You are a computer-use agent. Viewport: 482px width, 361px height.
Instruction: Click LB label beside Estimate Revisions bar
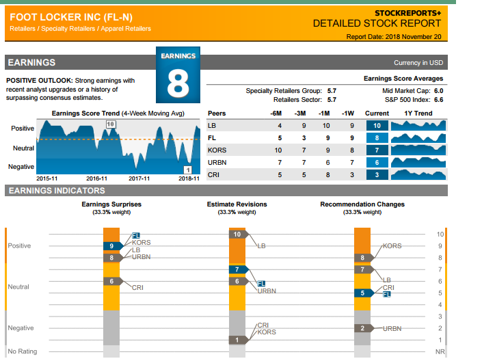point(261,246)
